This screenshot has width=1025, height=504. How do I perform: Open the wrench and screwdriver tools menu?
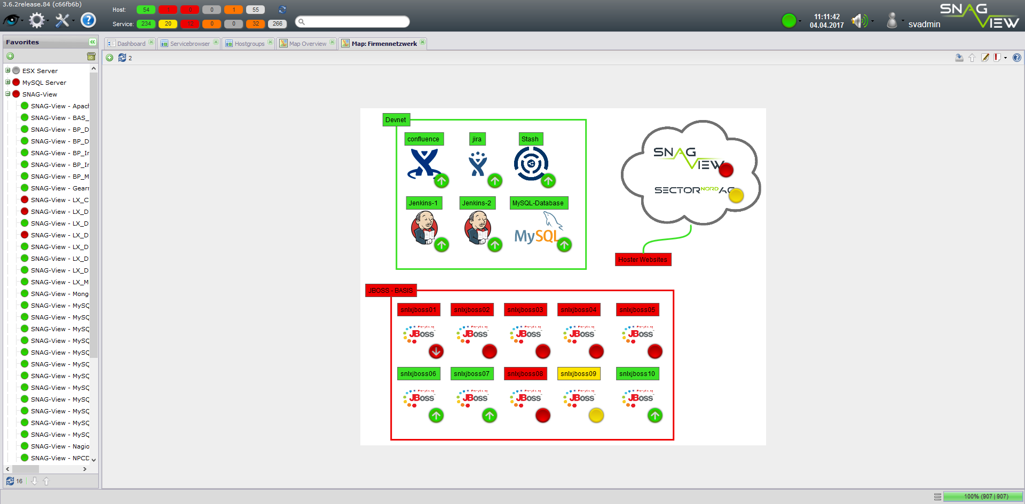click(62, 20)
